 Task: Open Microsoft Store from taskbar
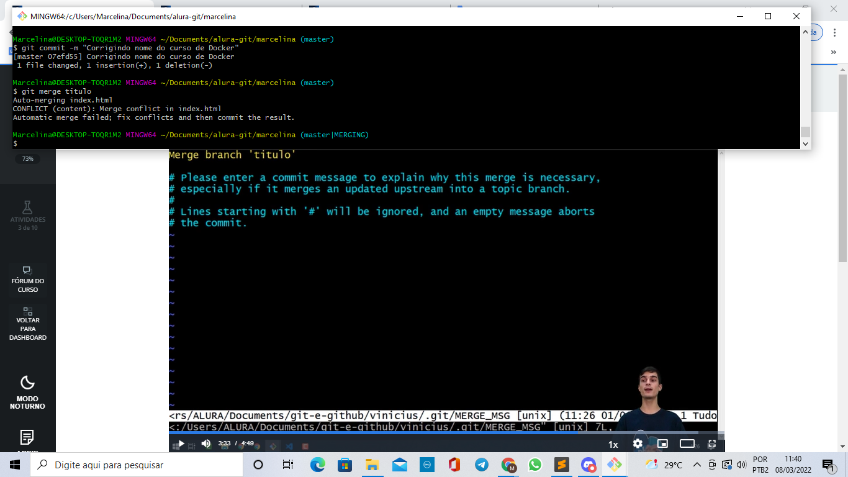(345, 465)
